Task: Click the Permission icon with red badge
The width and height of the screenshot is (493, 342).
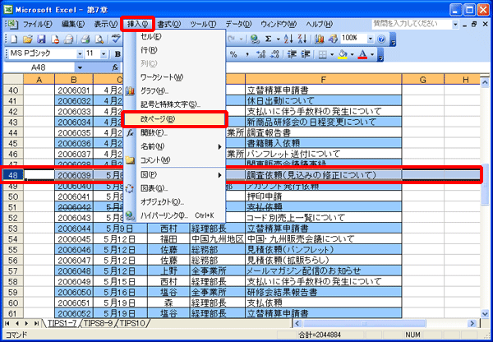Action: pyautogui.click(x=55, y=39)
